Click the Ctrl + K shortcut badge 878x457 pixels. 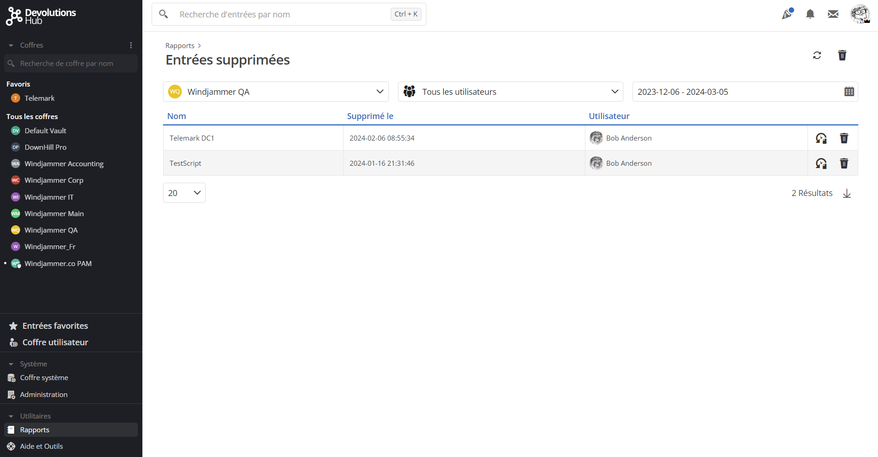[406, 14]
